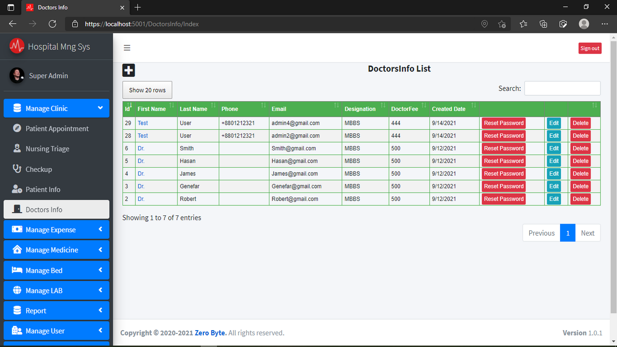Select Manage LAB in the sidebar menu
The image size is (617, 347).
(x=56, y=290)
